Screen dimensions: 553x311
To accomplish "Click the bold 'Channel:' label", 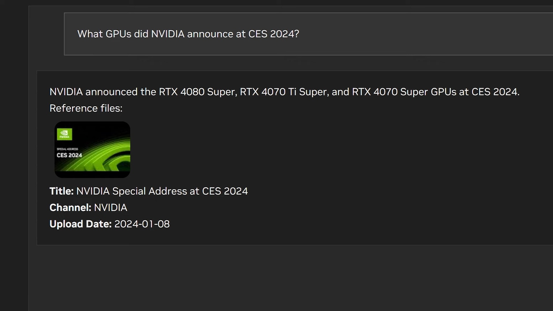I will tap(70, 208).
